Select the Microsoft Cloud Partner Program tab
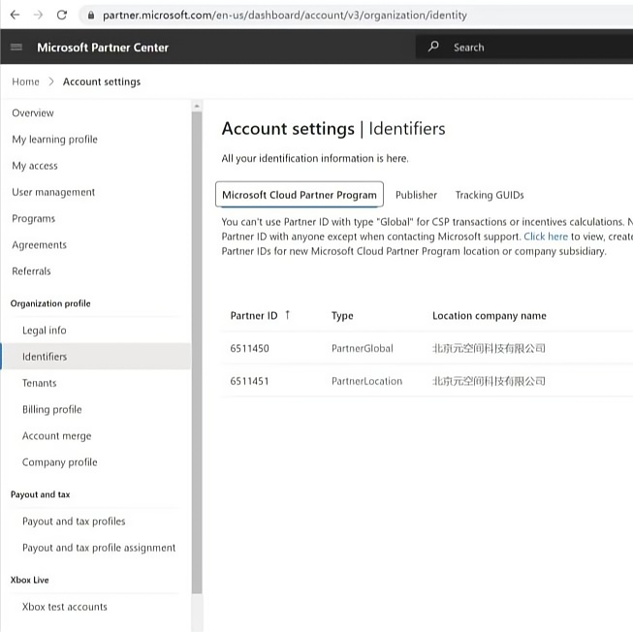 pos(300,195)
